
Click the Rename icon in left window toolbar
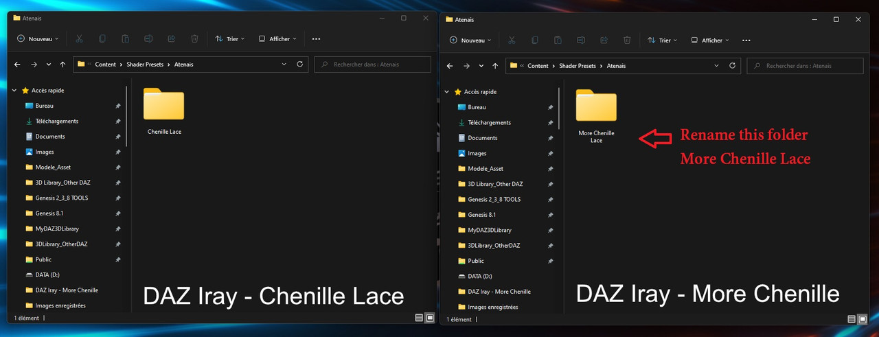pyautogui.click(x=148, y=39)
